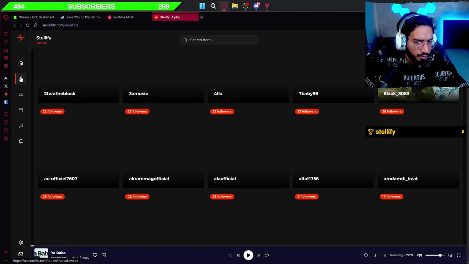The width and height of the screenshot is (469, 264).
Task: Focus the Search here field
Action: (219, 40)
